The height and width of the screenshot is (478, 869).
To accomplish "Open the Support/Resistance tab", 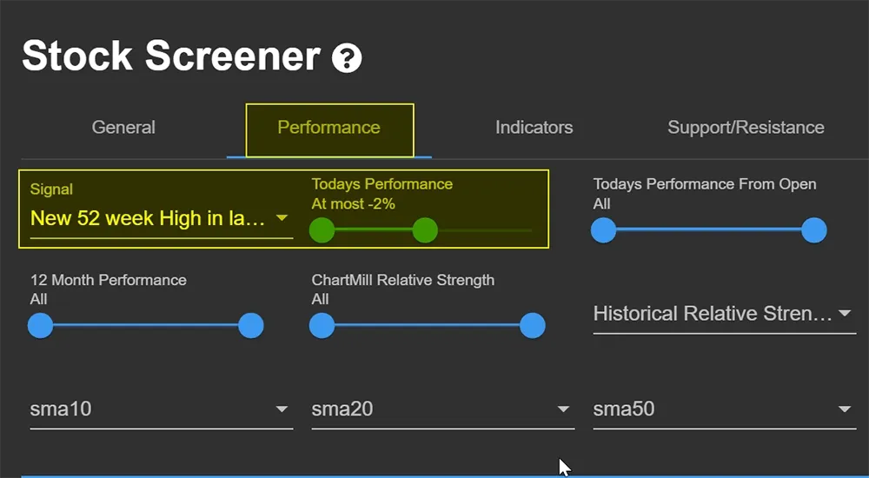I will point(746,128).
